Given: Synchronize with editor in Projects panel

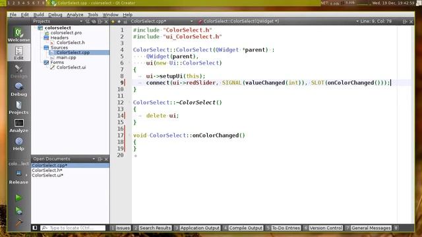Looking at the screenshot, I should coord(94,22).
